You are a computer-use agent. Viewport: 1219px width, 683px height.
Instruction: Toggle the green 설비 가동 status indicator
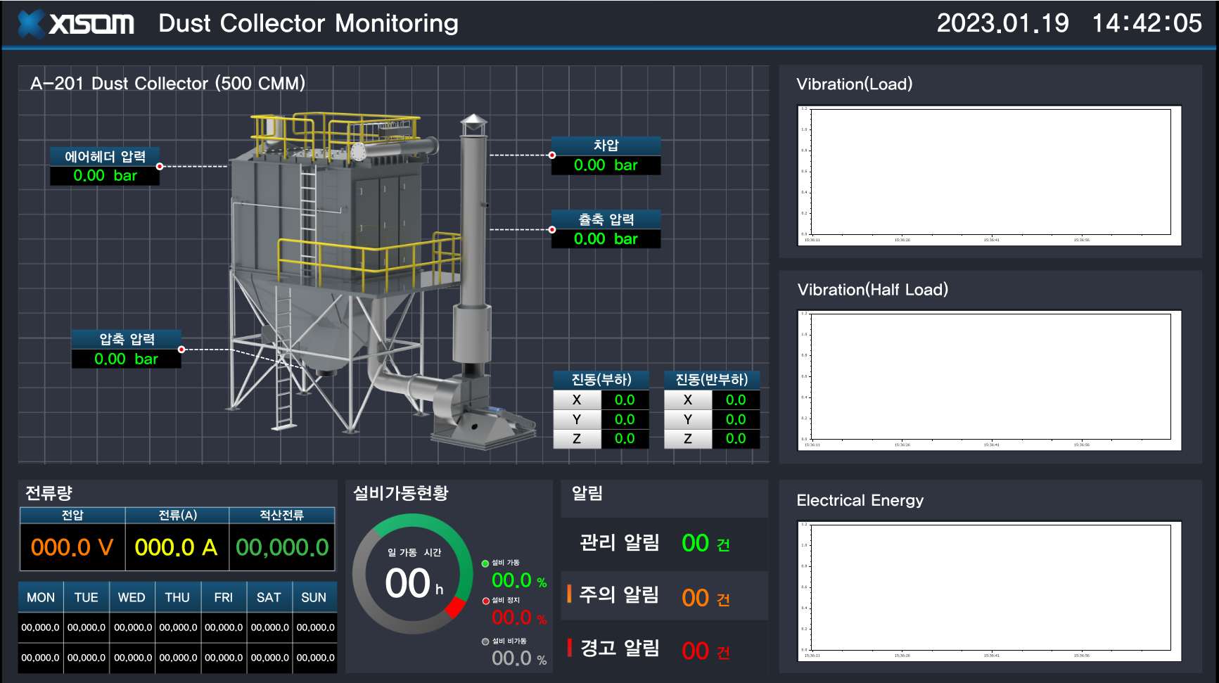tap(485, 563)
